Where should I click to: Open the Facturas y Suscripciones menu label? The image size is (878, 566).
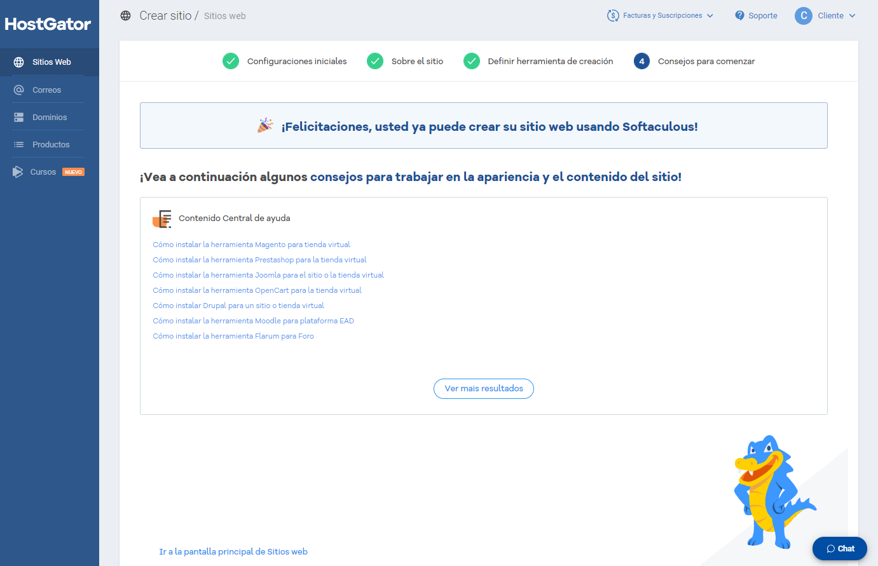coord(662,16)
